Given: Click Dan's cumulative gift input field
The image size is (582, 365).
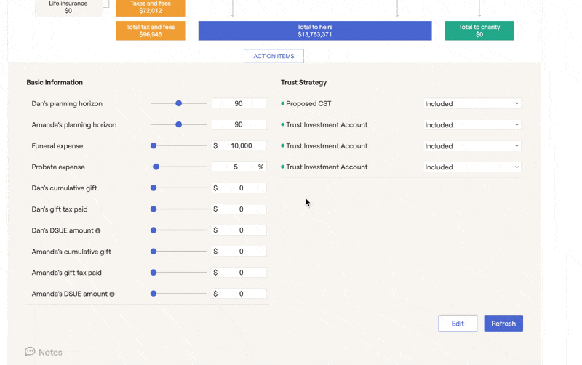Looking at the screenshot, I should (239, 188).
